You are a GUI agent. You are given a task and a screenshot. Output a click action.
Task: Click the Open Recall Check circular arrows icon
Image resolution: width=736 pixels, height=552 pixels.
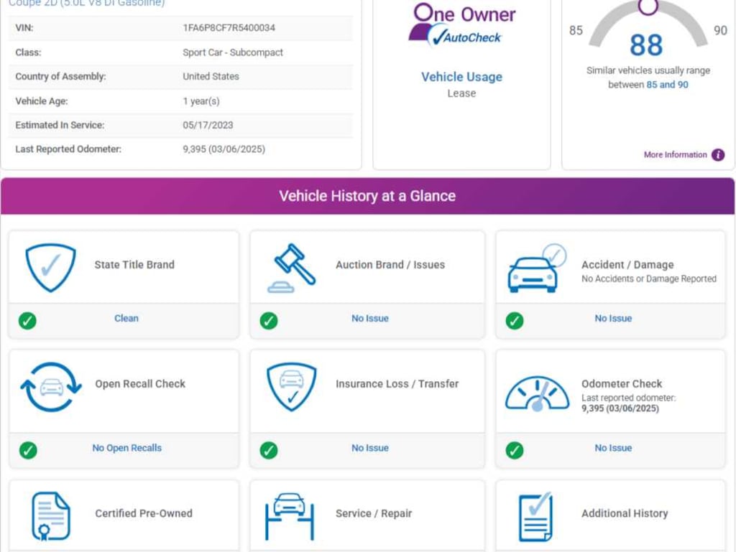(x=51, y=387)
